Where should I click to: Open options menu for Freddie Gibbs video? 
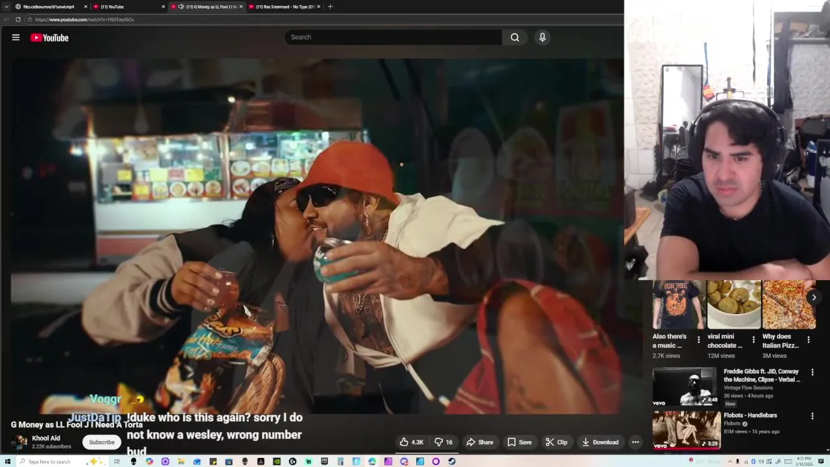coord(812,372)
